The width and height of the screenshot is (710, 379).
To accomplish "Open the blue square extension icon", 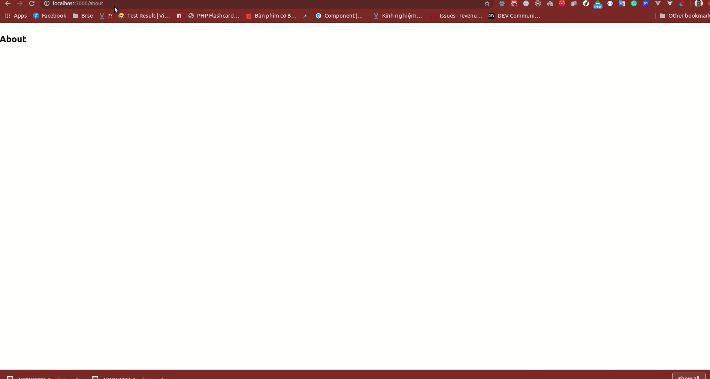I will [x=646, y=3].
